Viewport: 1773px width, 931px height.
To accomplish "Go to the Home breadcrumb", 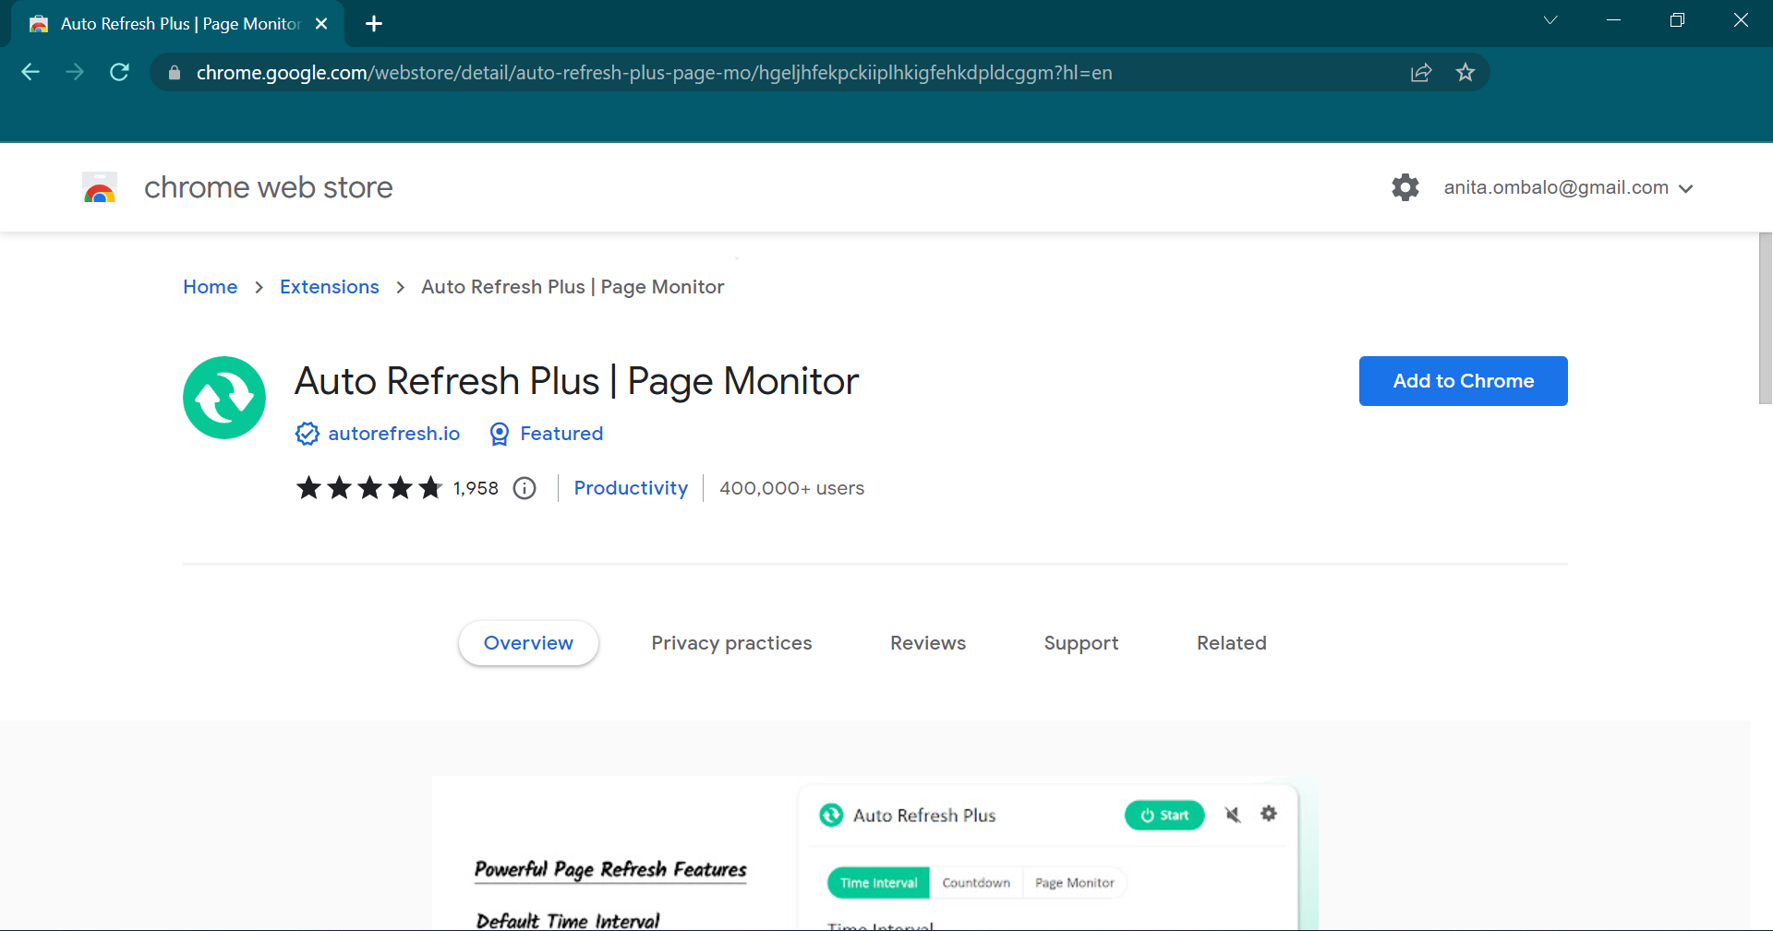I will [211, 287].
